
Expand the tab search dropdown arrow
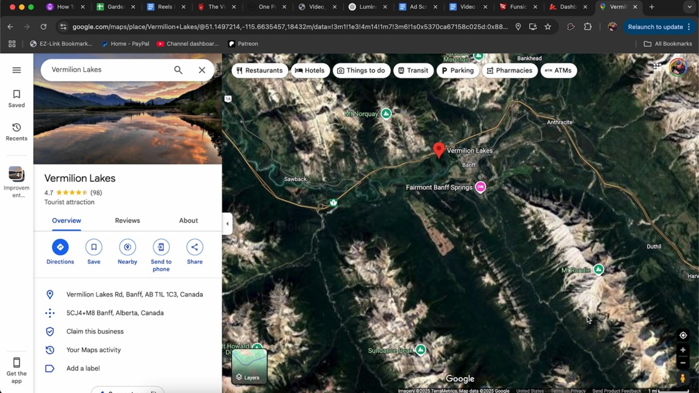click(689, 7)
